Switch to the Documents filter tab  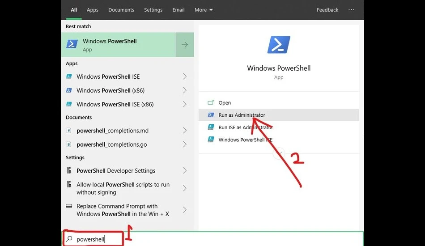click(121, 10)
